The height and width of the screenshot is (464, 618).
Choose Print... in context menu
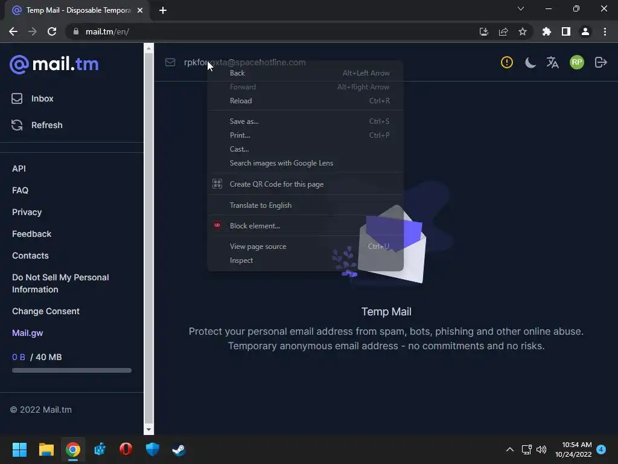[305, 135]
